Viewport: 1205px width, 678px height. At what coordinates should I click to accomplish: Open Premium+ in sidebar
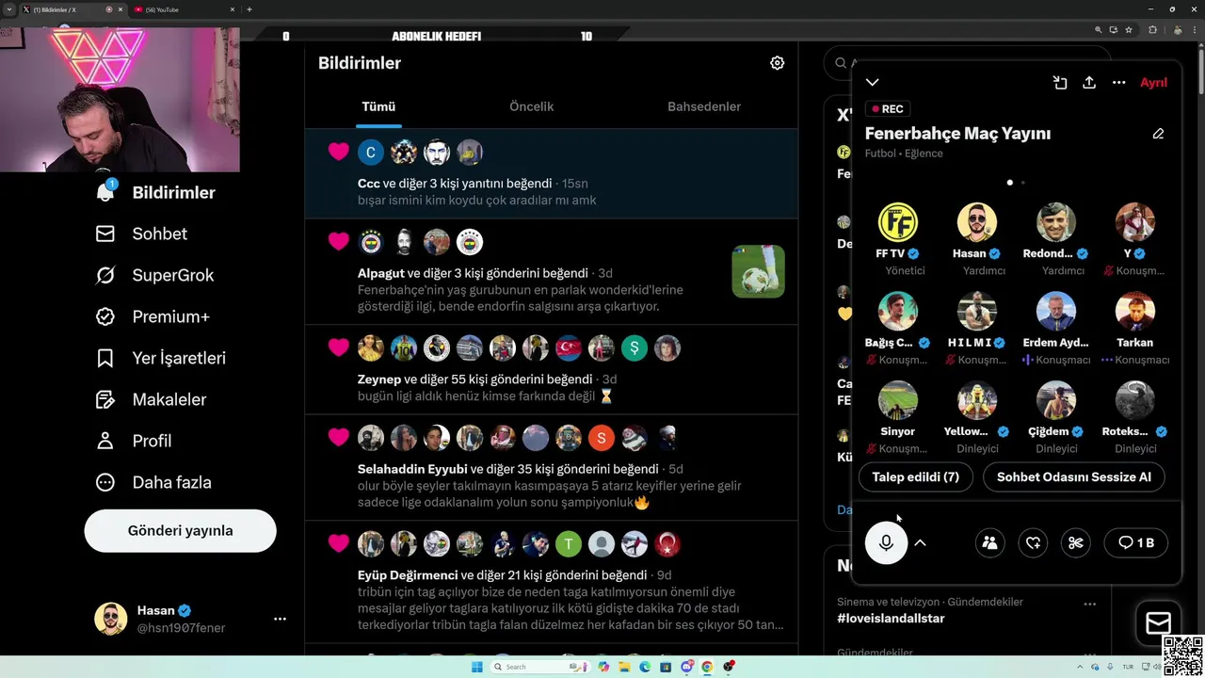pyautogui.click(x=153, y=316)
